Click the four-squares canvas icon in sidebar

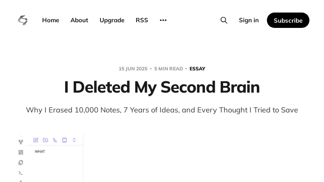21,152
